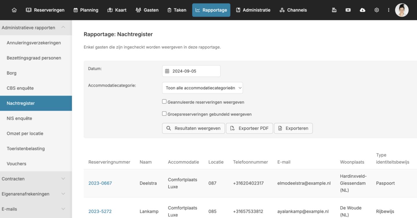The image size is (417, 218).
Task: Open settings via the gear icon
Action: (376, 10)
